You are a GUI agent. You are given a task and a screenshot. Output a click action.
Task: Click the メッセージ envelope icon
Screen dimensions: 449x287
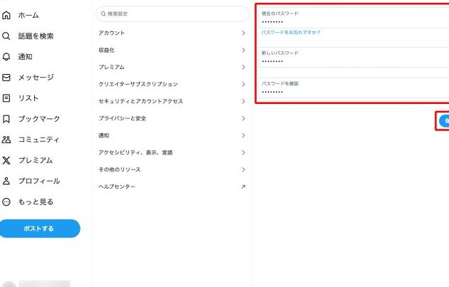pos(6,77)
